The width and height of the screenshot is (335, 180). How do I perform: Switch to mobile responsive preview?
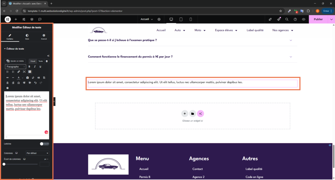click(191, 19)
